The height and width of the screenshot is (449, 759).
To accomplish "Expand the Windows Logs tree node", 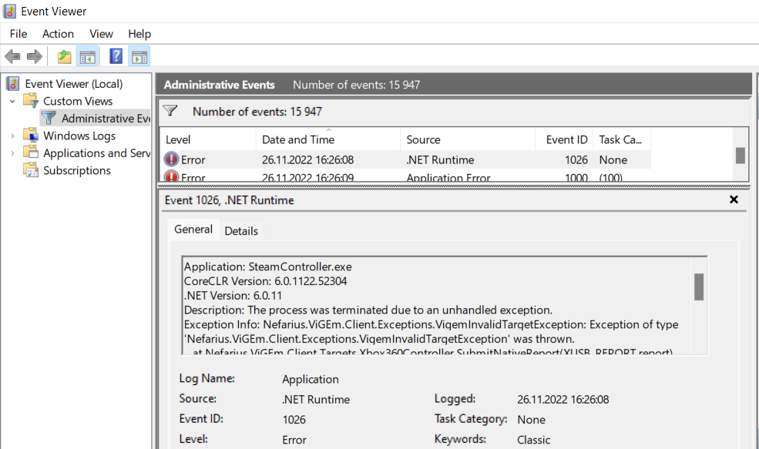I will click(12, 136).
